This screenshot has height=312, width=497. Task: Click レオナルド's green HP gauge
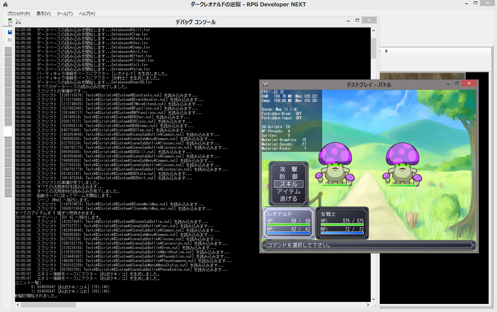[x=289, y=225]
